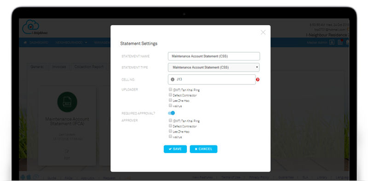Click Edit on the IFCA statement card
The image size is (368, 181).
point(67,154)
